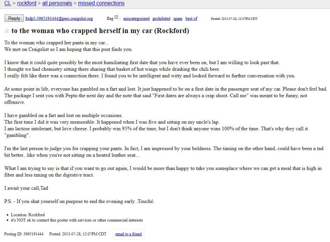The width and height of the screenshot is (330, 242).
Task: Open the flag help question mark icon
Action: (117, 17)
